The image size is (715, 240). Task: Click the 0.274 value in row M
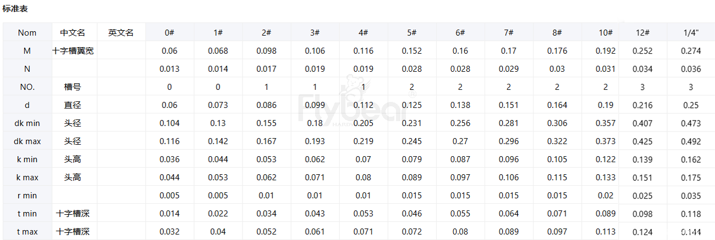pos(691,51)
